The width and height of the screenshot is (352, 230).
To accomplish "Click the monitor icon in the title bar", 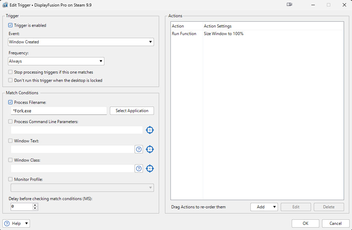I will 289,5.
